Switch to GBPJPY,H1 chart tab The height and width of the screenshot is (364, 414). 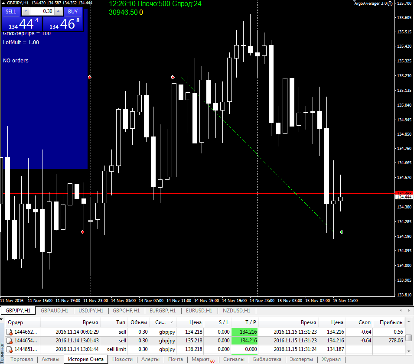(18, 311)
